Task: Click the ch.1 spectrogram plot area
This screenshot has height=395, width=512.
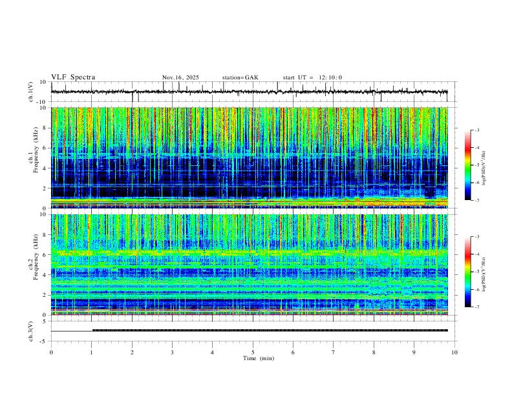Action: [x=249, y=157]
